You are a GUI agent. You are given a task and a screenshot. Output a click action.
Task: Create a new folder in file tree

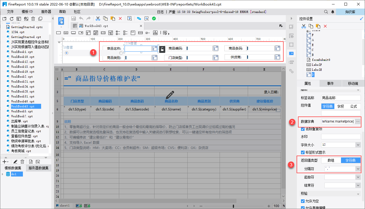pos(4,19)
